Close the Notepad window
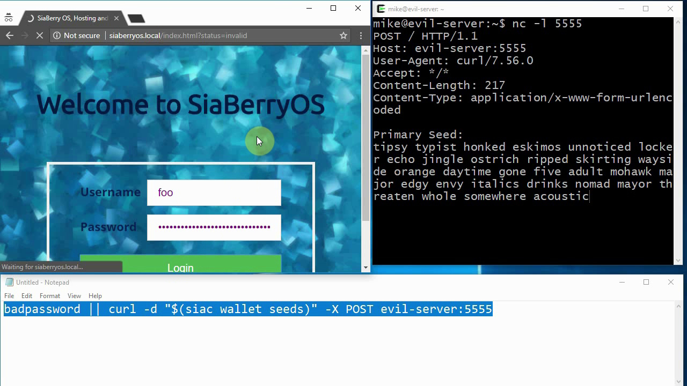 (x=671, y=282)
